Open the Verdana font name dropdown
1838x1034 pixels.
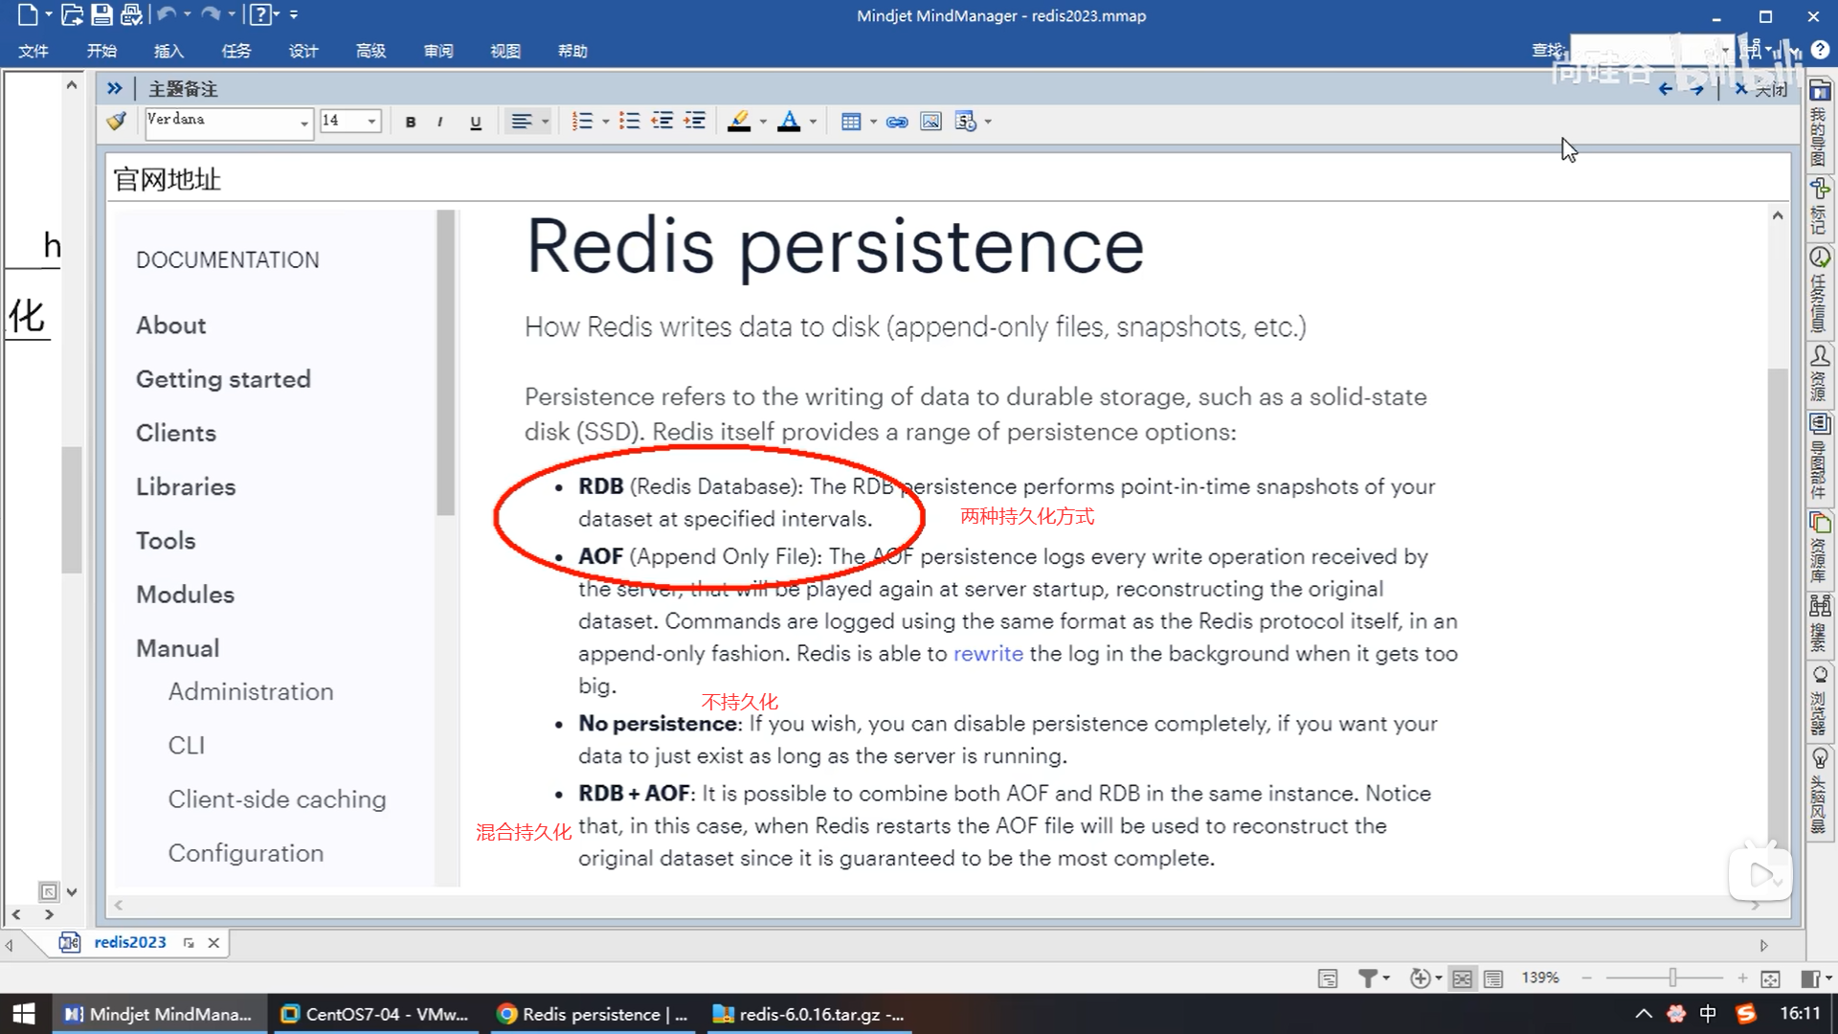(304, 123)
